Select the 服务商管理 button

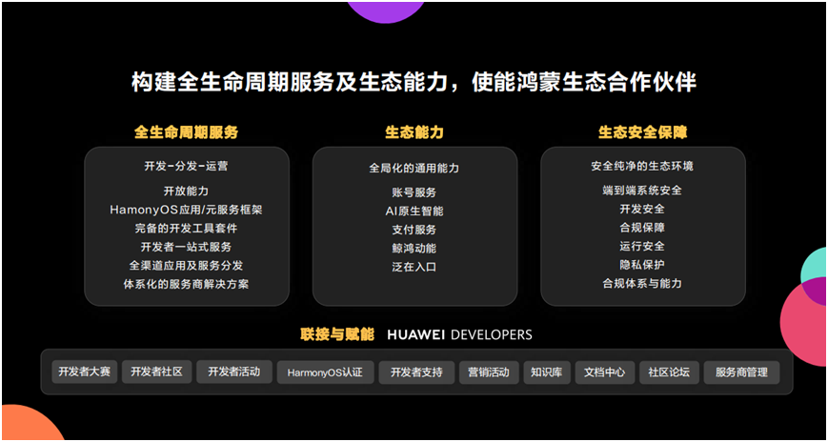tap(741, 372)
